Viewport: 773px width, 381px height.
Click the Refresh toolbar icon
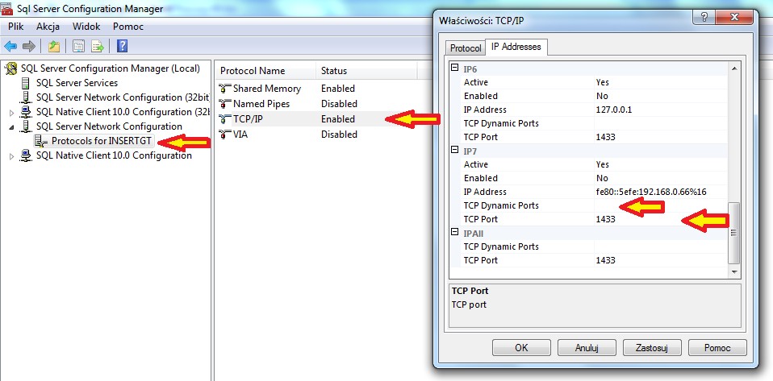point(78,47)
